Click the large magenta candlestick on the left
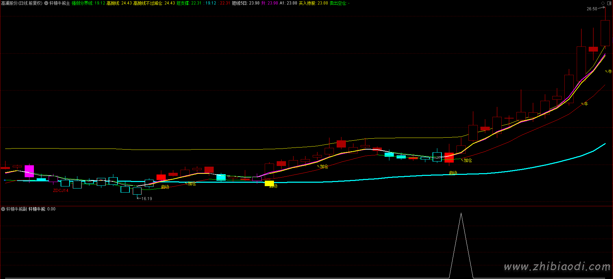 [x=29, y=171]
